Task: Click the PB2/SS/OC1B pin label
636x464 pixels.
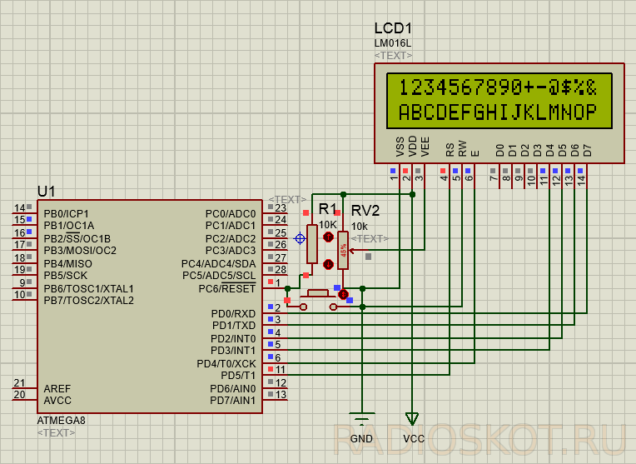Action: point(77,238)
